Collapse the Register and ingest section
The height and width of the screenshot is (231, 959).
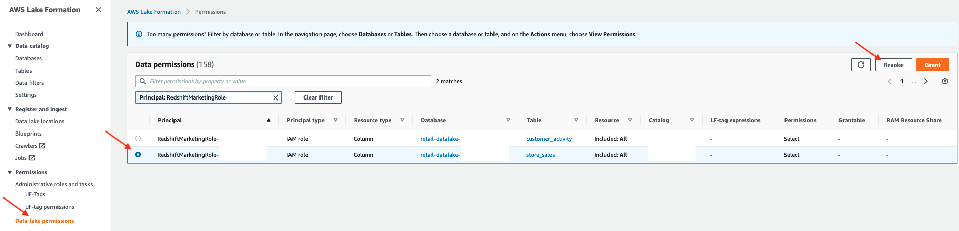[x=10, y=109]
